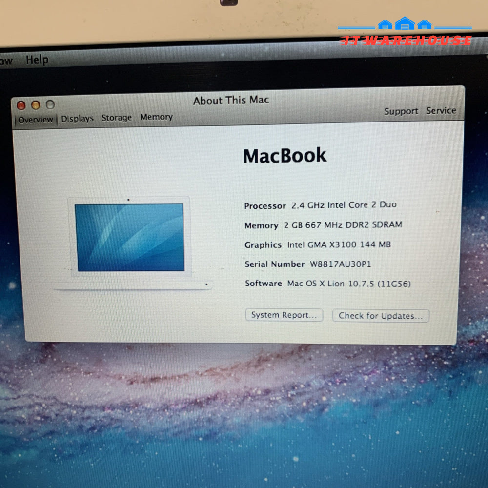Click the Graphics Intel GMA X3100 line
The image size is (488, 488).
(x=317, y=244)
